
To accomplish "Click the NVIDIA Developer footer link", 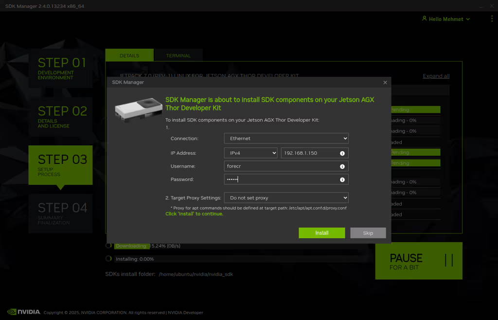I will pos(185,313).
